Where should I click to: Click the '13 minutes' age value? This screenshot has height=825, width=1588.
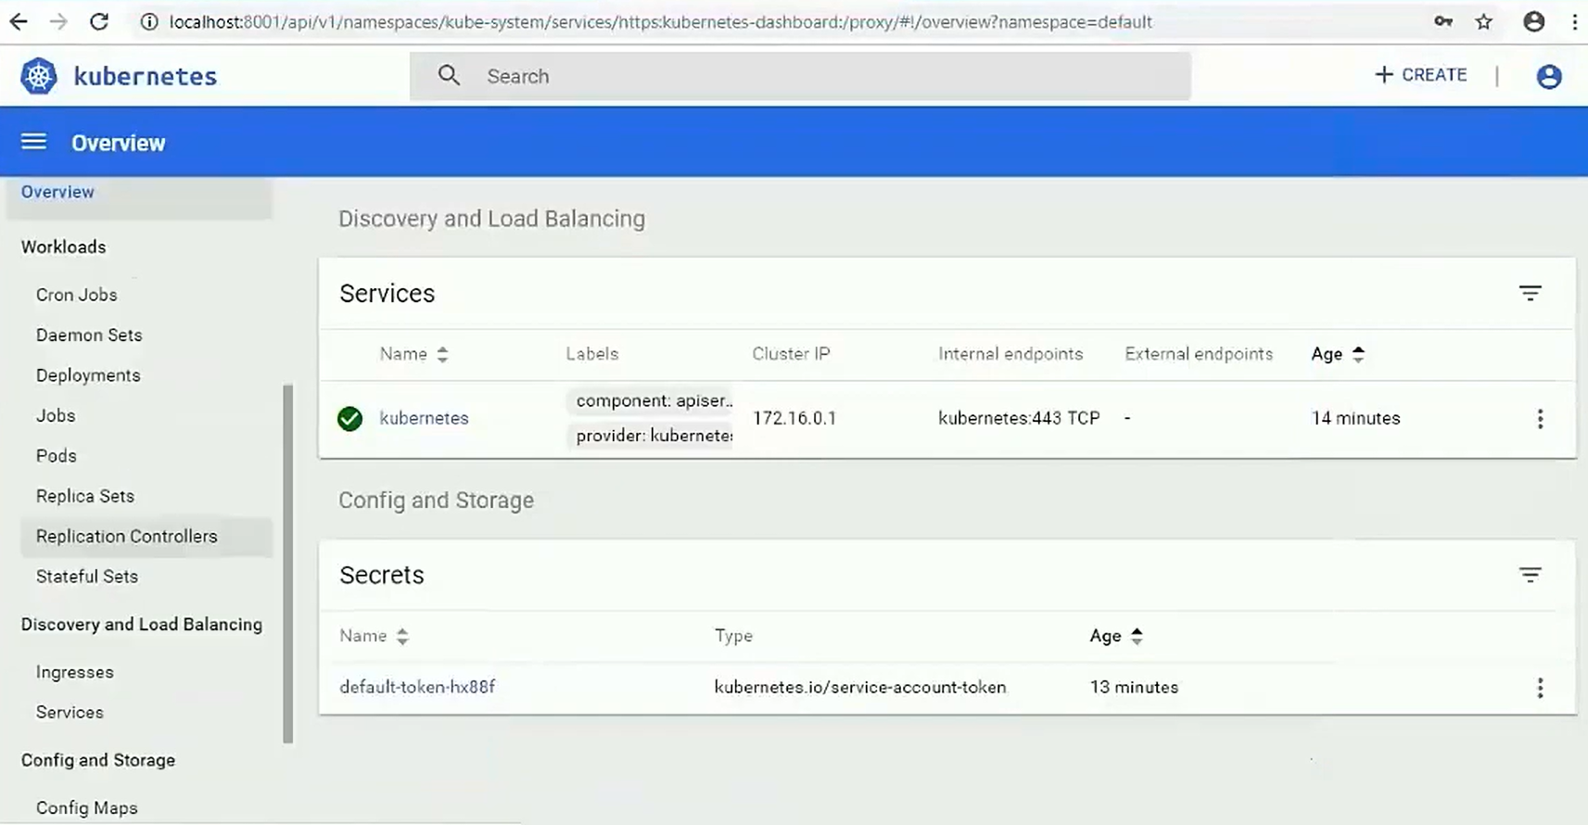[x=1134, y=687]
